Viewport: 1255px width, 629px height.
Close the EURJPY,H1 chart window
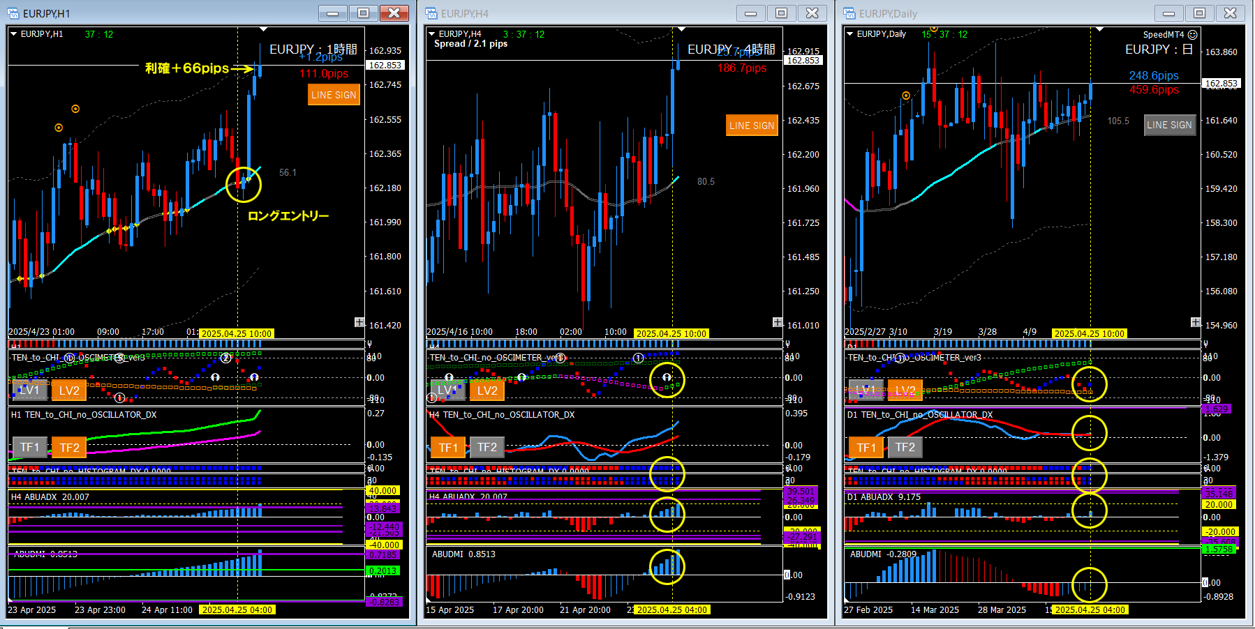click(394, 13)
